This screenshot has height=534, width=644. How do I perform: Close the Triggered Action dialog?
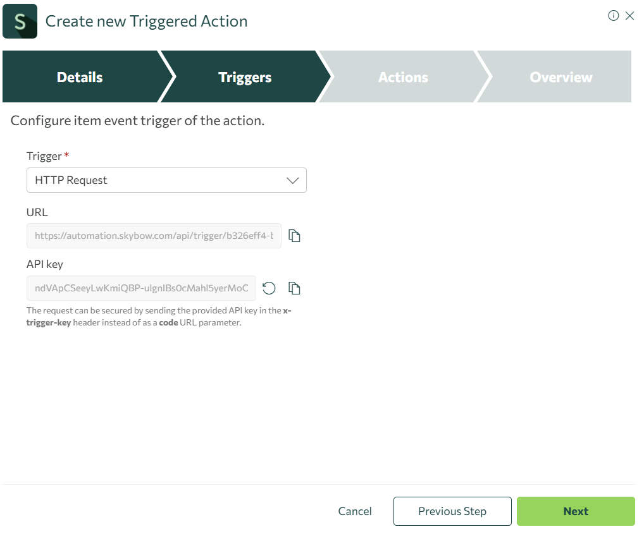[629, 16]
